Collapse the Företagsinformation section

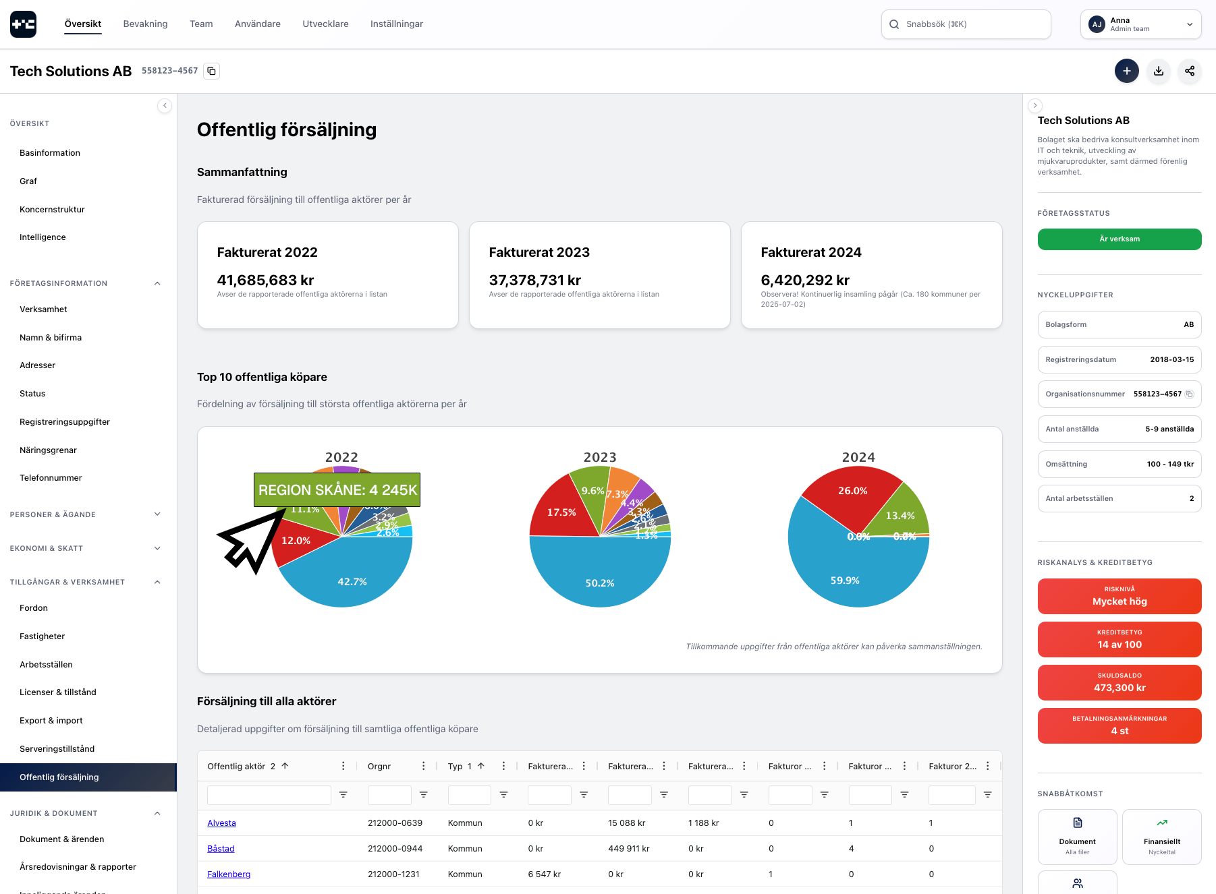[157, 283]
